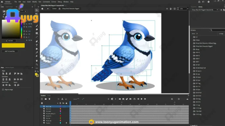Click the New Layer icon in the Timeline
This screenshot has width=225, height=126.
(x=42, y=99)
